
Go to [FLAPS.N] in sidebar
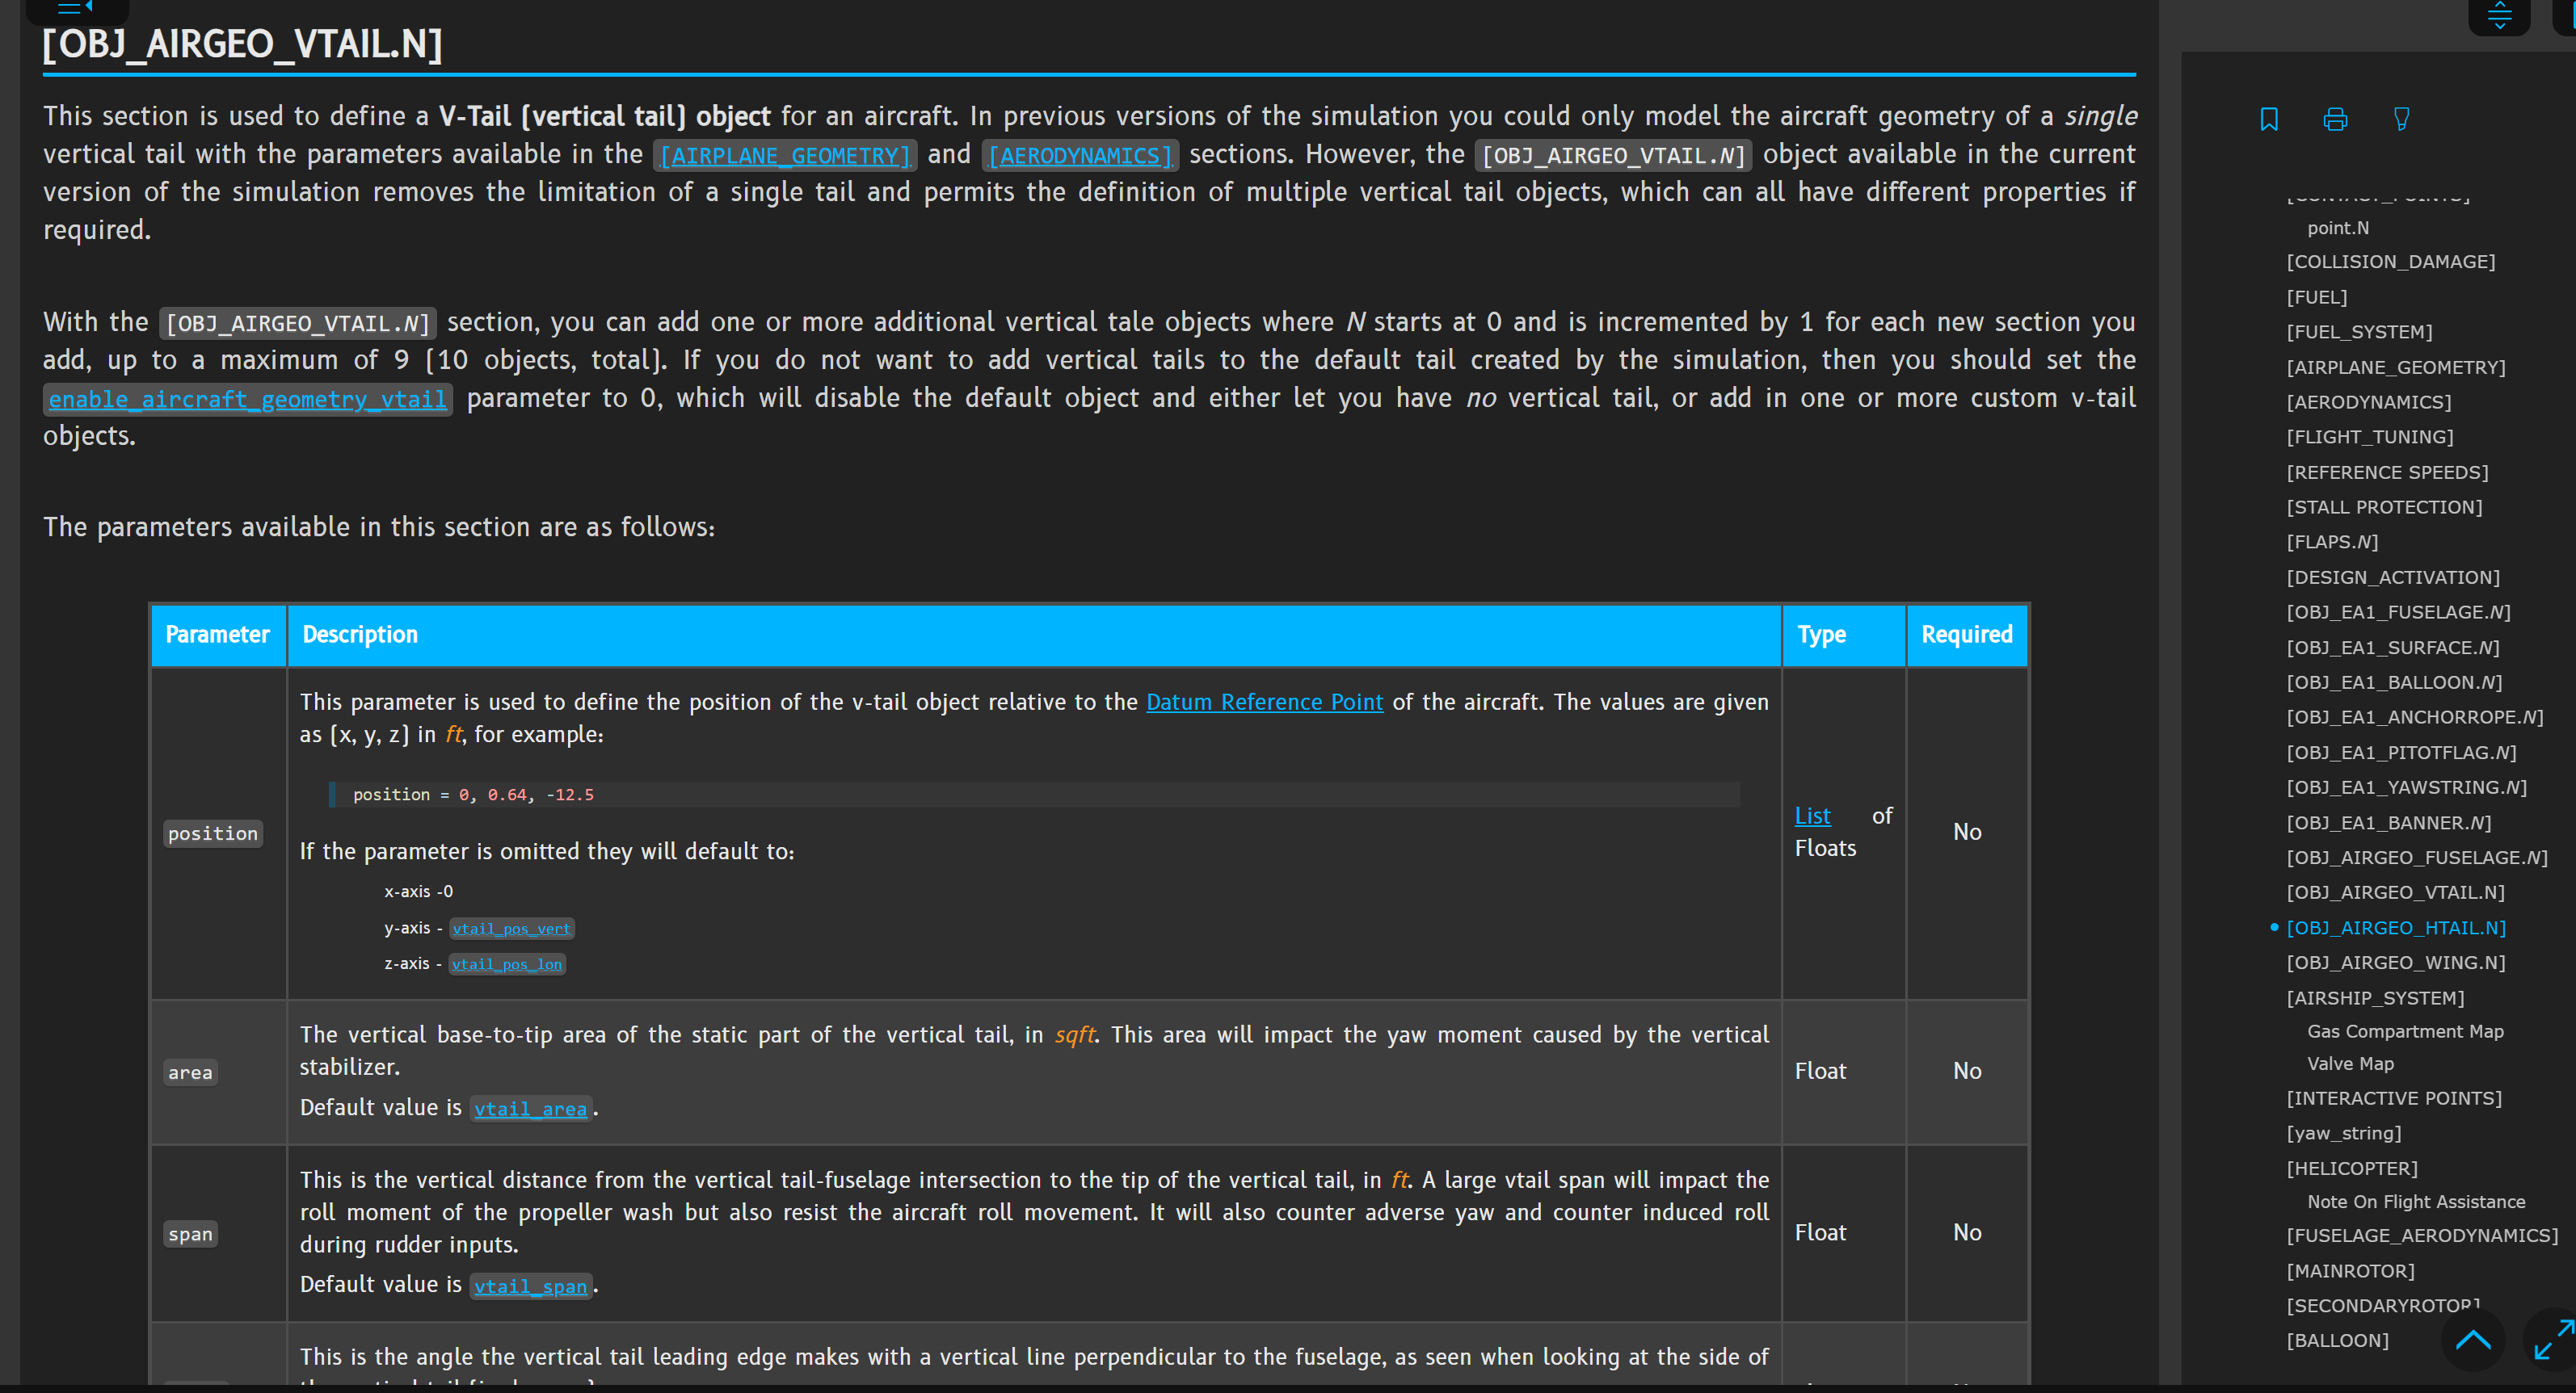pos(2332,542)
